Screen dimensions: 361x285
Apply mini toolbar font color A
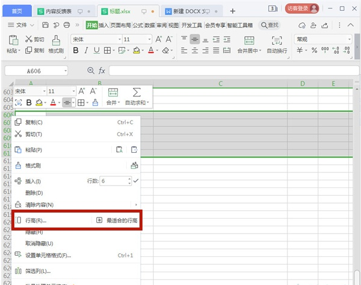(x=53, y=102)
